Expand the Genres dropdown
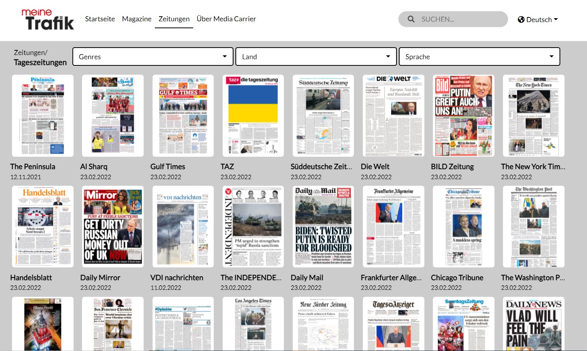 [x=153, y=57]
